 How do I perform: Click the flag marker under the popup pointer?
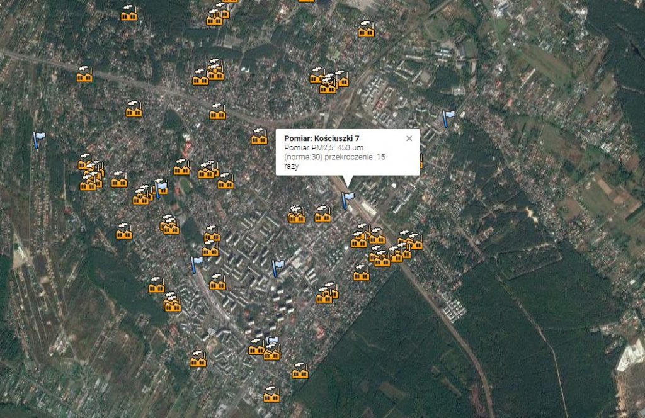347,200
